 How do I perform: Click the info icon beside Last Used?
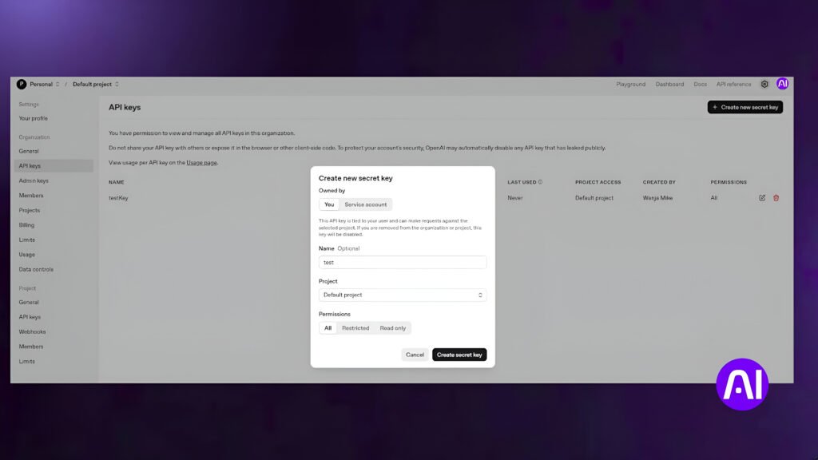tap(541, 182)
